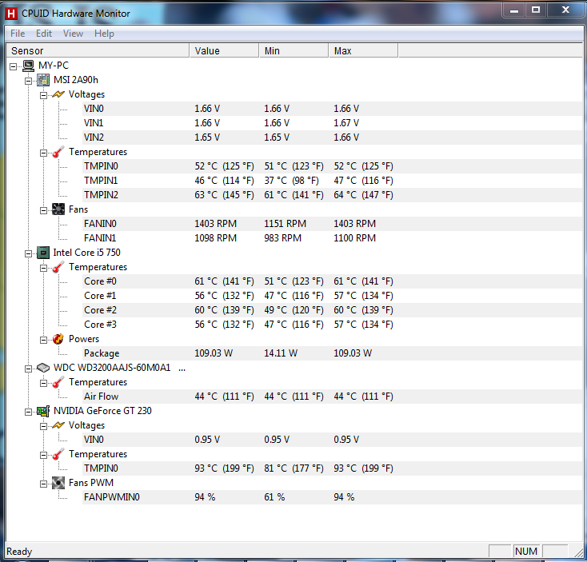Viewport: 587px width, 562px height.
Task: Click the window resize grip corner
Action: click(579, 552)
